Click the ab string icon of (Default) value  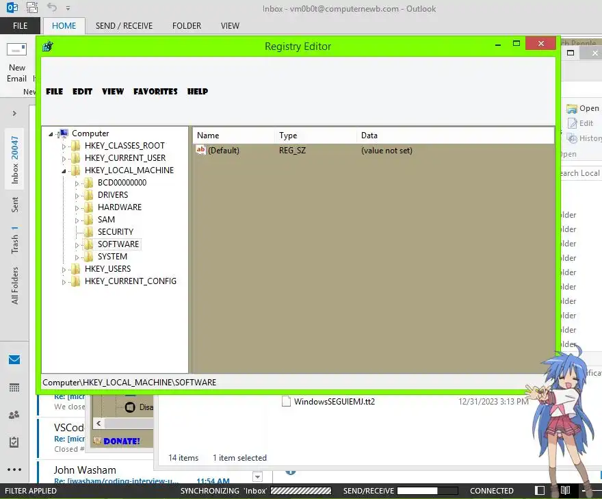[200, 150]
